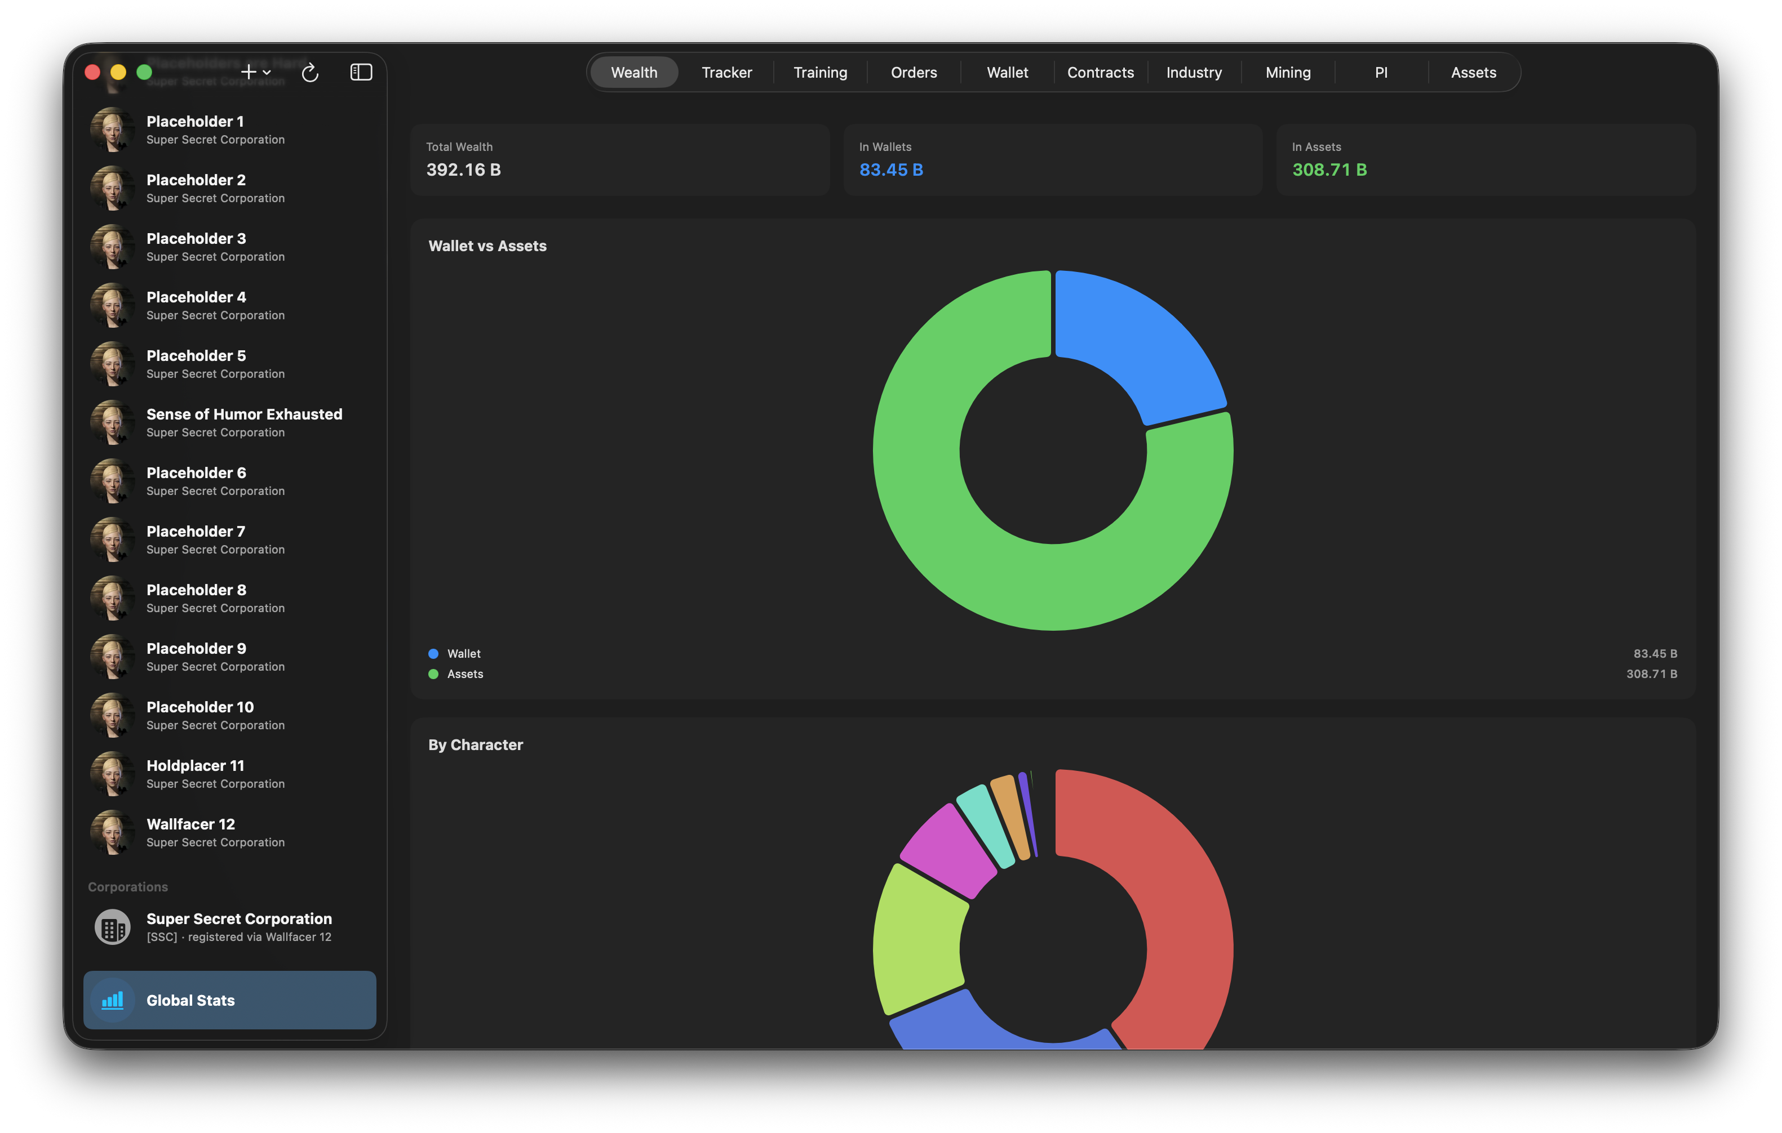Image resolution: width=1782 pixels, height=1133 pixels.
Task: Click the plus add-character icon
Action: [249, 72]
